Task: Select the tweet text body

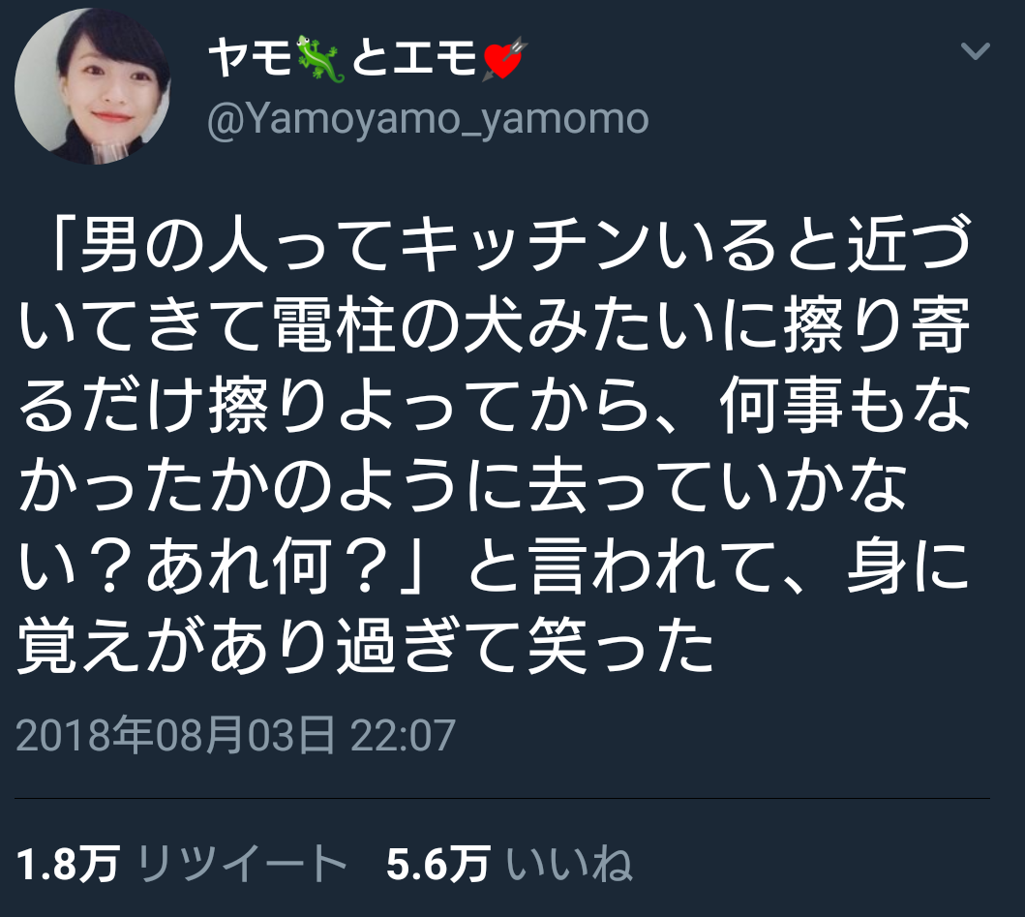Action: (495, 446)
